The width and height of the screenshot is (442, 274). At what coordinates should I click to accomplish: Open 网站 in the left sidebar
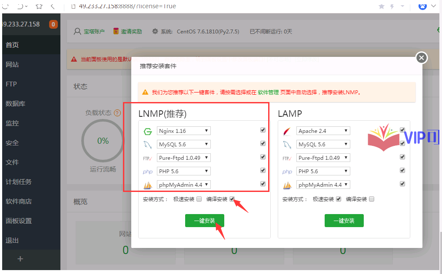[12, 65]
